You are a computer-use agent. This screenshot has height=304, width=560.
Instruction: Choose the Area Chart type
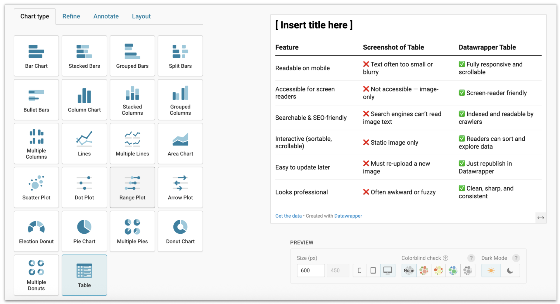(180, 144)
